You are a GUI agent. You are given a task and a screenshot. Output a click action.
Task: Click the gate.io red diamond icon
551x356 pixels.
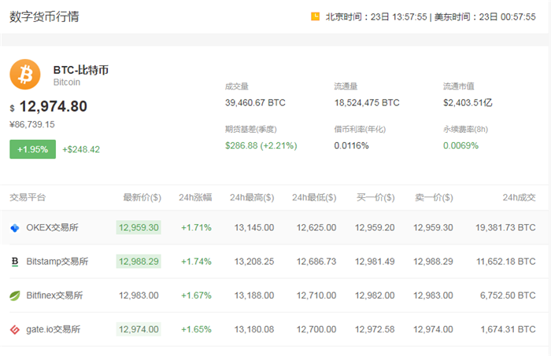(15, 330)
